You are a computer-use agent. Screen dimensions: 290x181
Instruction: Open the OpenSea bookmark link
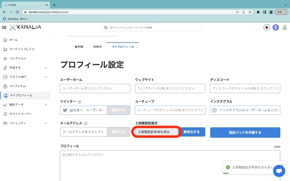(16, 19)
